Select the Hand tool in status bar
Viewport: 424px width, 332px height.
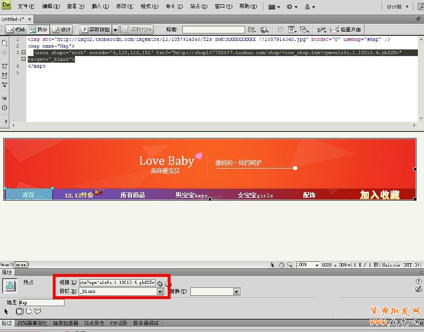click(281, 265)
